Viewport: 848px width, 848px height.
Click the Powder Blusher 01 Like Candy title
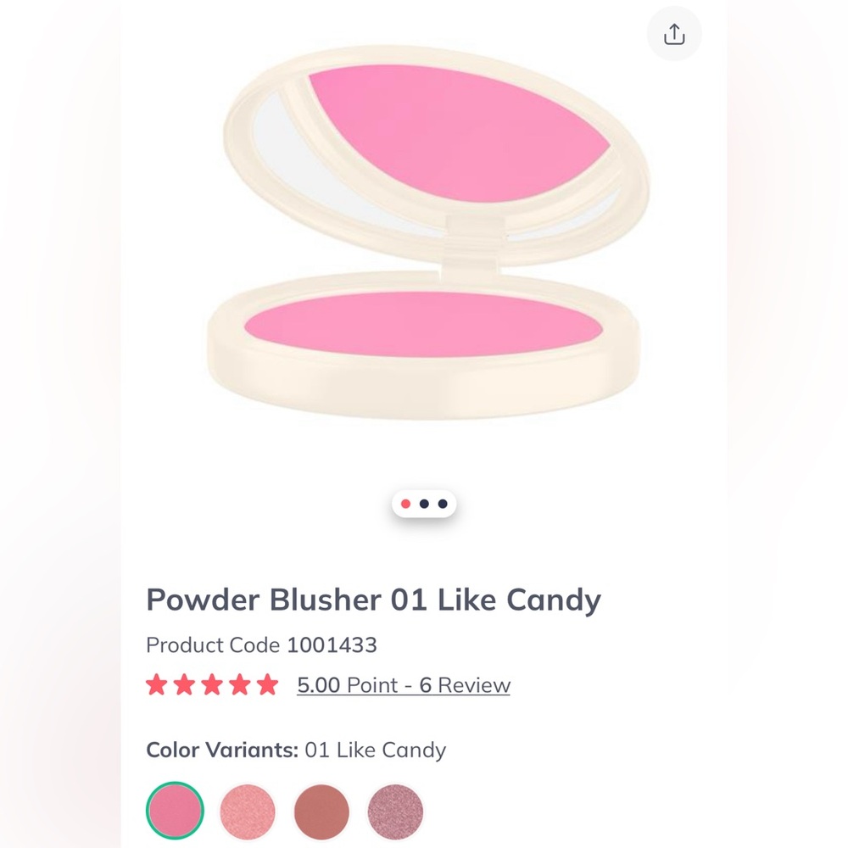point(373,600)
